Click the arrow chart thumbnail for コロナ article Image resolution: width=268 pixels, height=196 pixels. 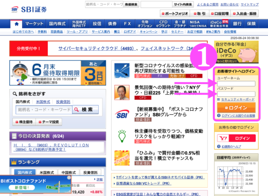coord(122,71)
